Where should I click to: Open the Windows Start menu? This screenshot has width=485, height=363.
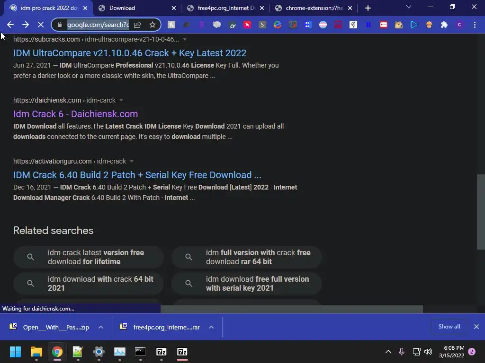pyautogui.click(x=15, y=352)
